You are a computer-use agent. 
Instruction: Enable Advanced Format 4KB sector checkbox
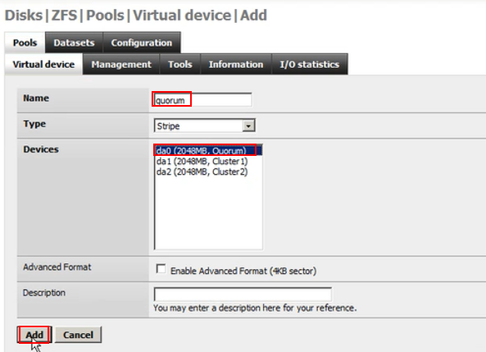(x=161, y=269)
